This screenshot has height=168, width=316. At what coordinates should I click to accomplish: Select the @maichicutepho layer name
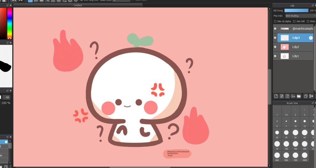coord(303,29)
